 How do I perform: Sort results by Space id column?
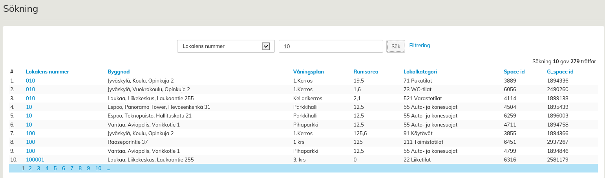click(514, 72)
